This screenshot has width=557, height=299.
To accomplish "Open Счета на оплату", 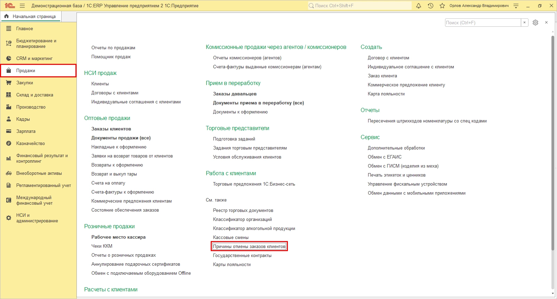I will coord(108,183).
